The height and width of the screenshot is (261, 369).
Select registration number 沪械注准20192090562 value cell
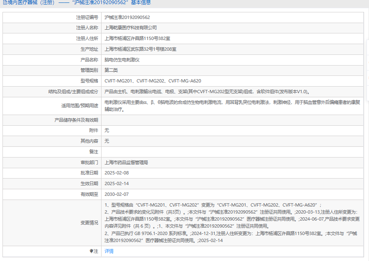click(x=127, y=17)
